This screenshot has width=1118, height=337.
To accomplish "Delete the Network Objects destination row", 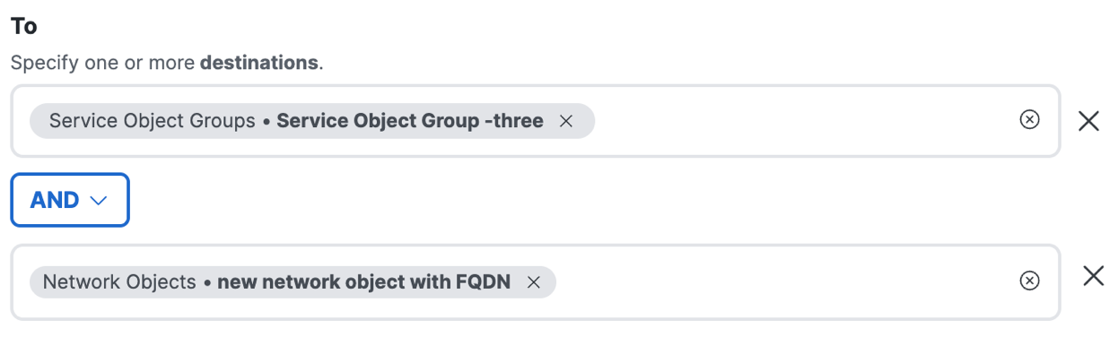I will (x=1094, y=276).
